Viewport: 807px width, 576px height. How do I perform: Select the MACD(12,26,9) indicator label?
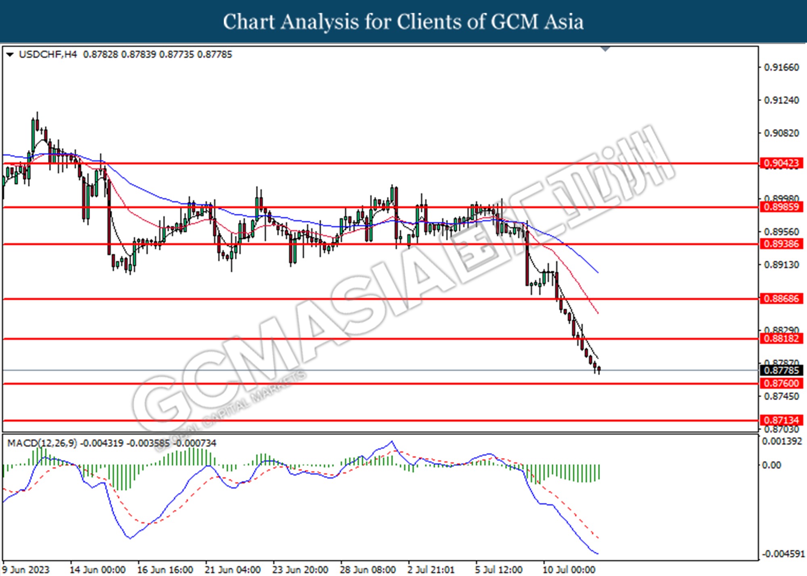click(x=42, y=443)
